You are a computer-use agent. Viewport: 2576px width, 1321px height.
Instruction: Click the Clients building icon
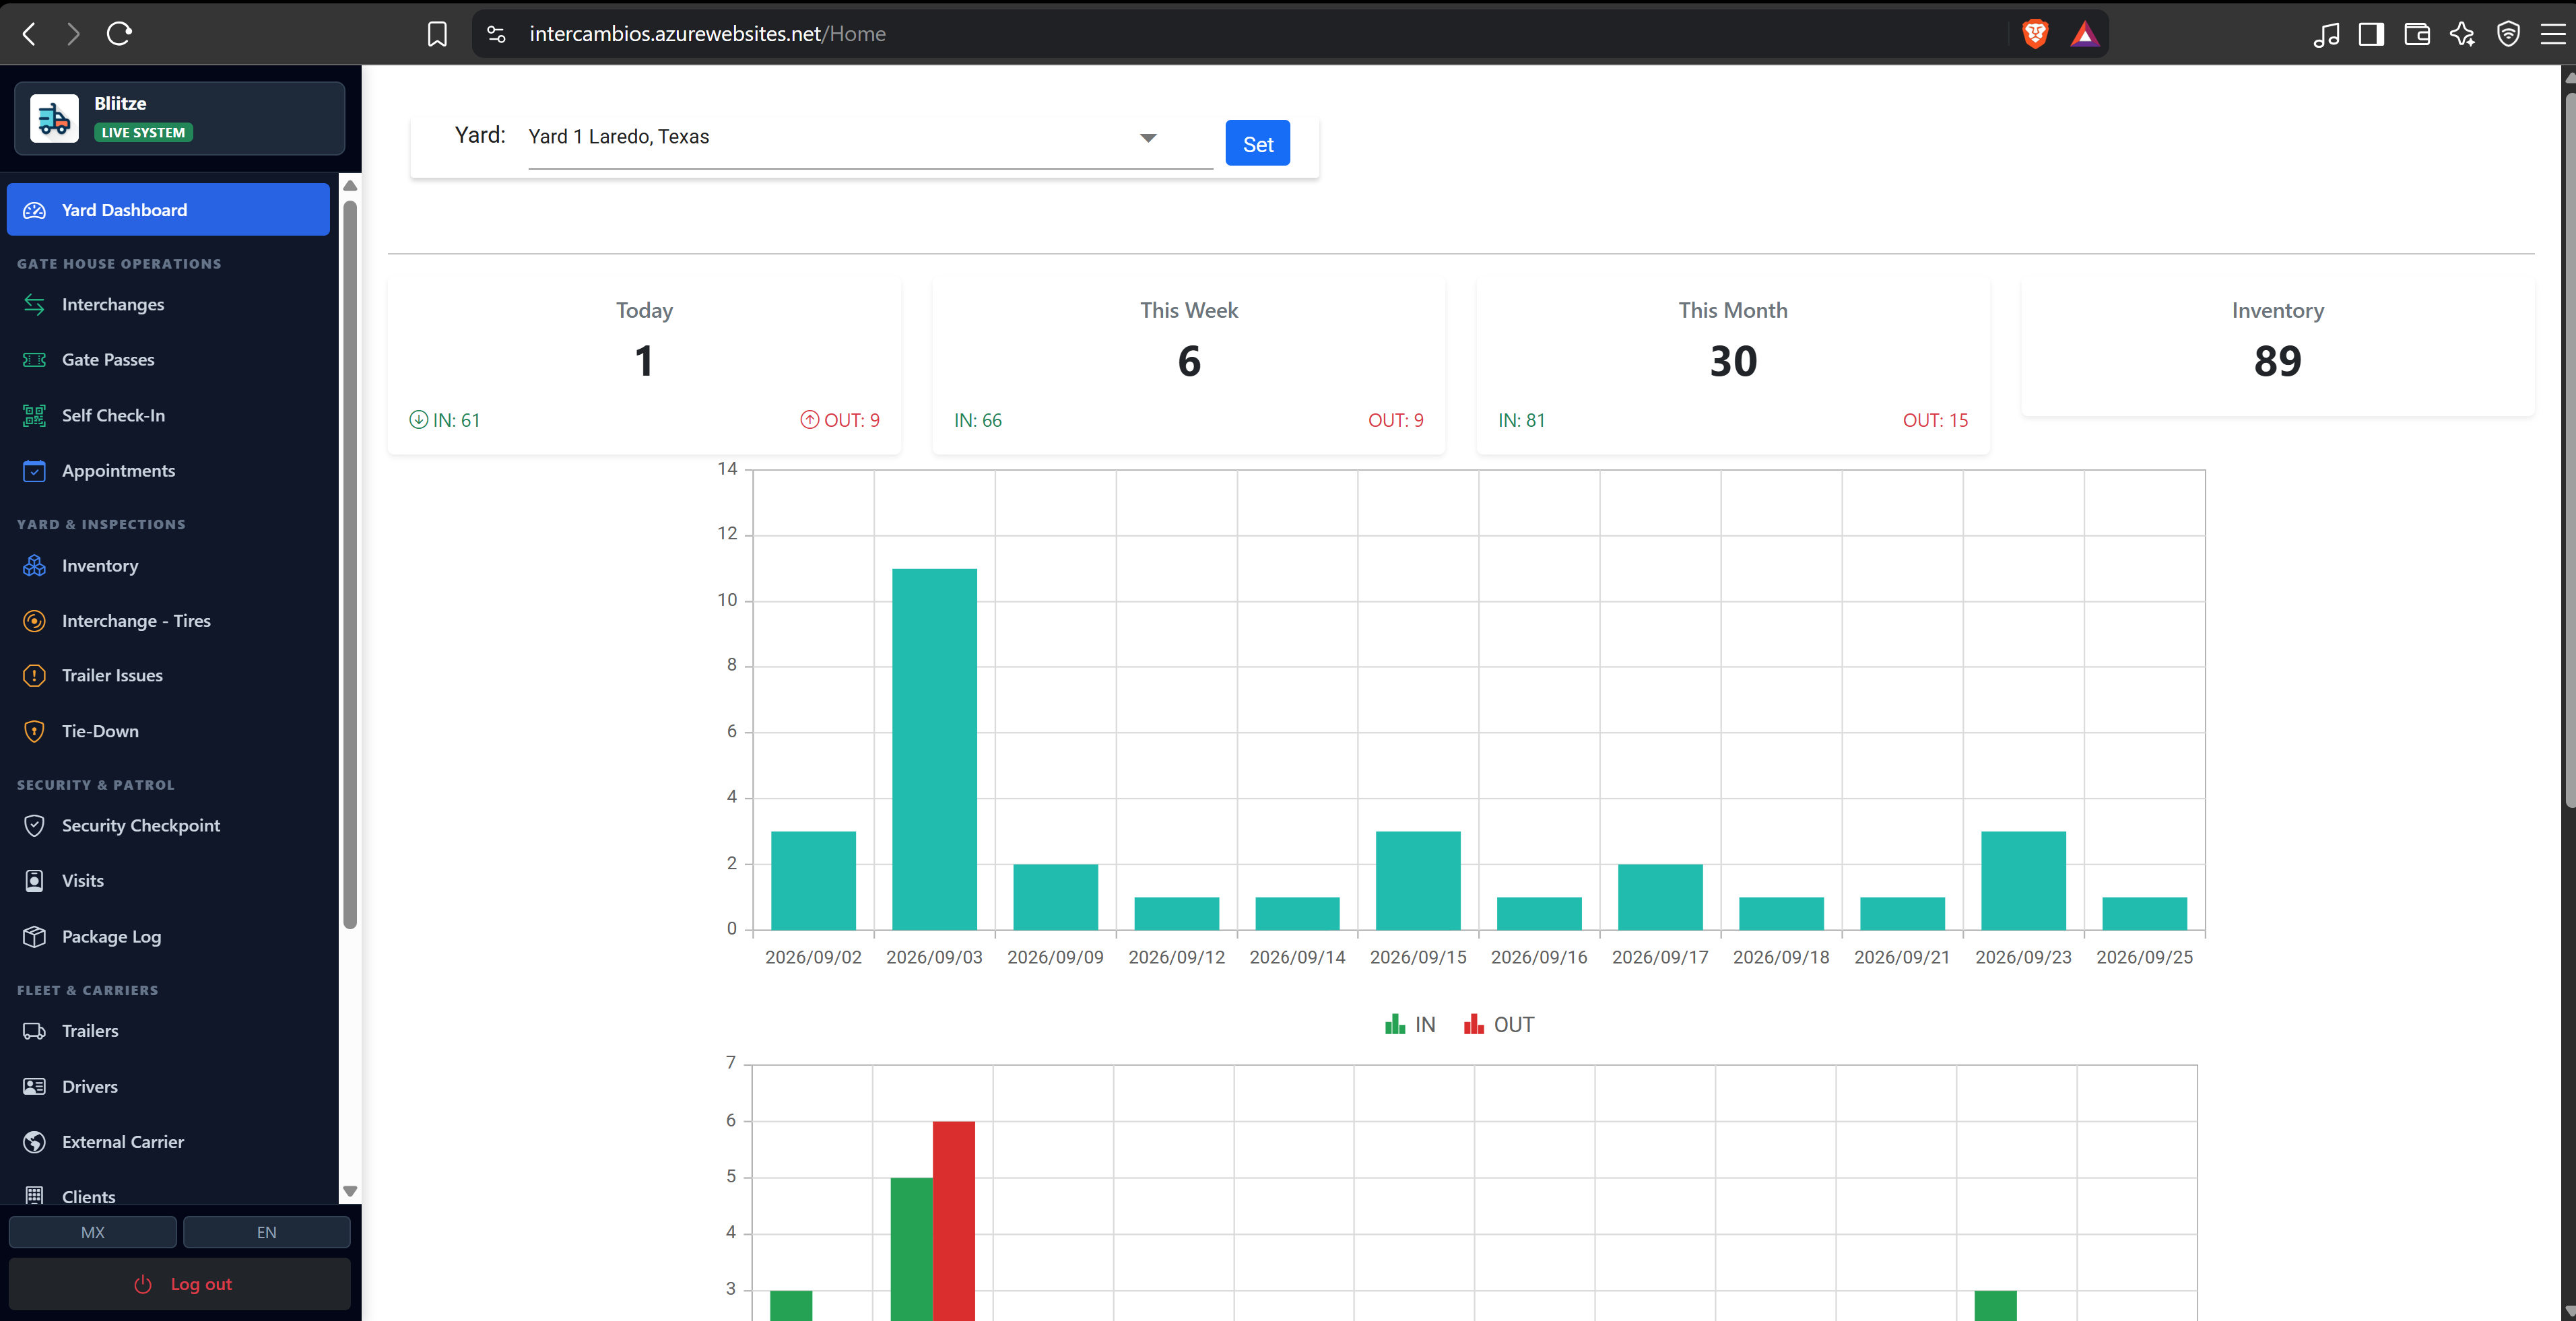34,1195
